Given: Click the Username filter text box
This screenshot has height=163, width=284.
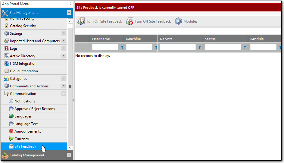Looking at the screenshot, I should [x=105, y=47].
